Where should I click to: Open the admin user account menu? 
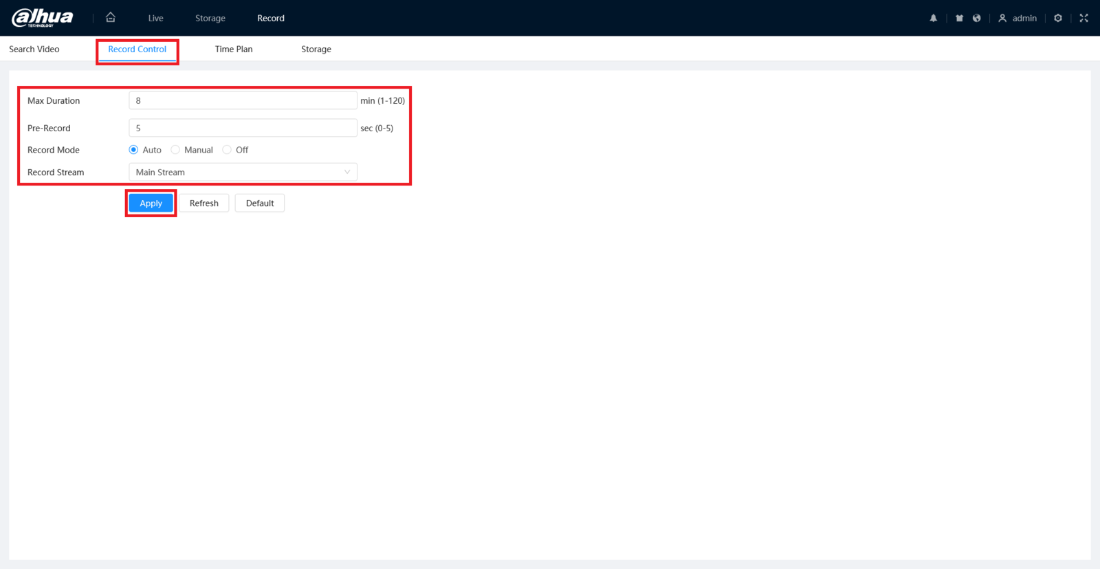pos(1017,18)
